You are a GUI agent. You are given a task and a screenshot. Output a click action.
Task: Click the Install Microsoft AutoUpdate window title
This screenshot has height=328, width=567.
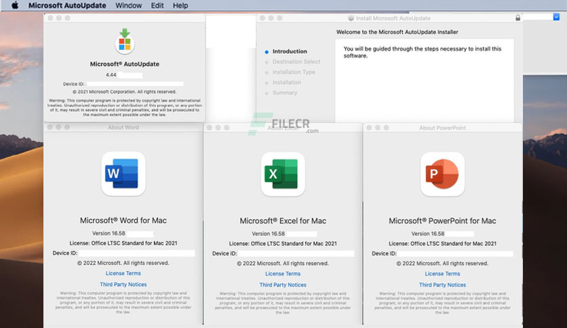point(393,18)
